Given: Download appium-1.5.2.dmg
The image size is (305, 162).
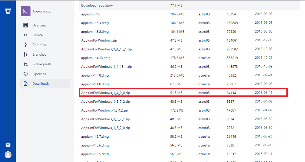Looking at the screenshot, I should [x=95, y=32].
